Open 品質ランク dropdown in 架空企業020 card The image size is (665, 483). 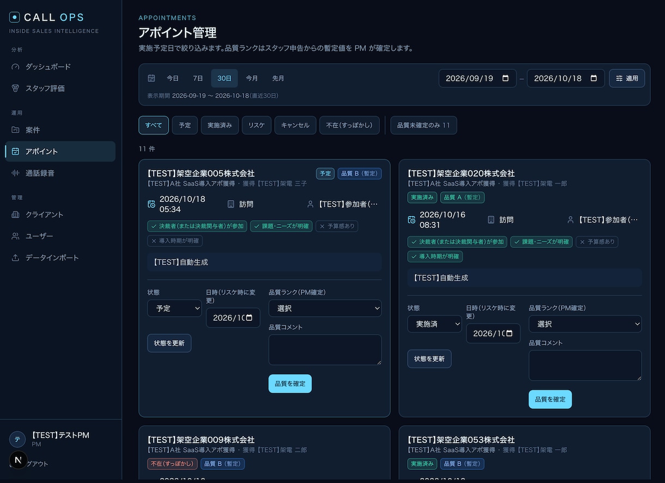pos(585,324)
